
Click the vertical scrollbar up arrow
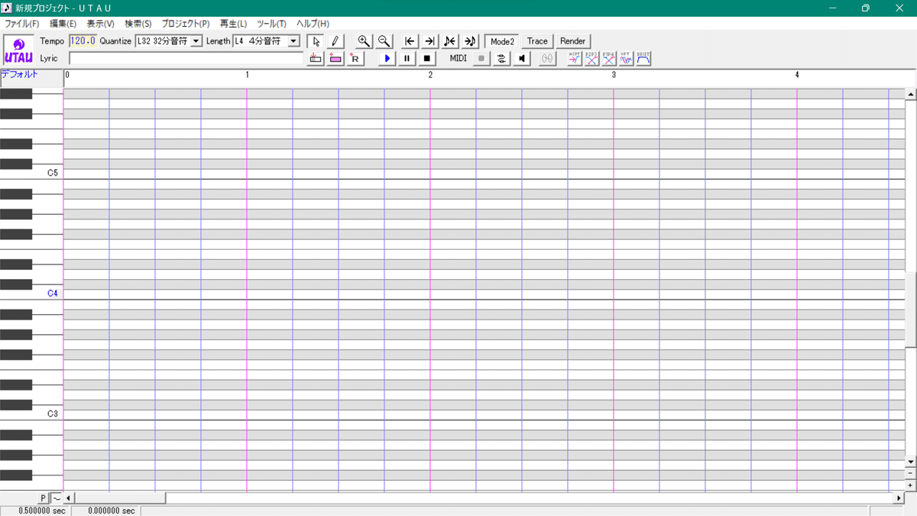[910, 94]
